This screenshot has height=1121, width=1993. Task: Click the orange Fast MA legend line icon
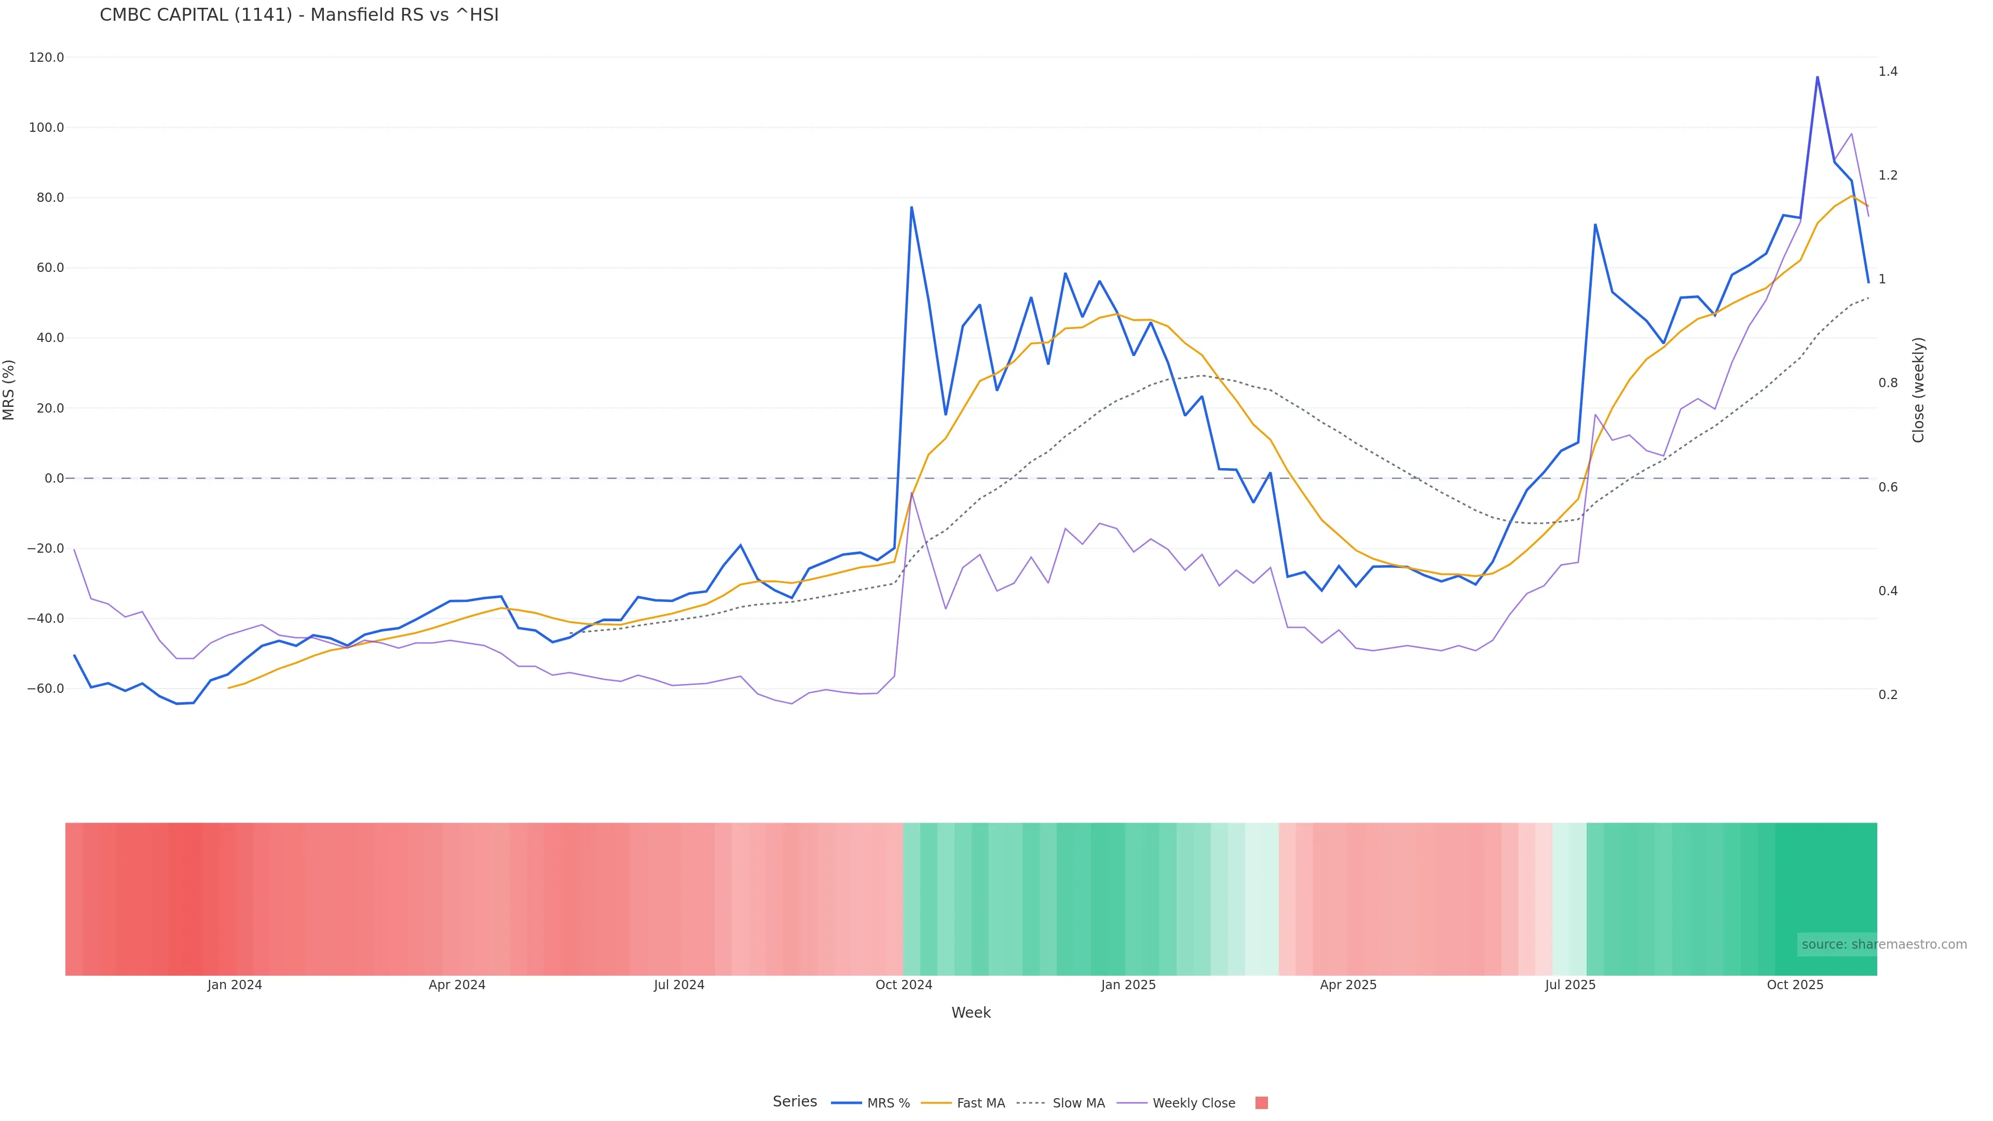point(936,1103)
